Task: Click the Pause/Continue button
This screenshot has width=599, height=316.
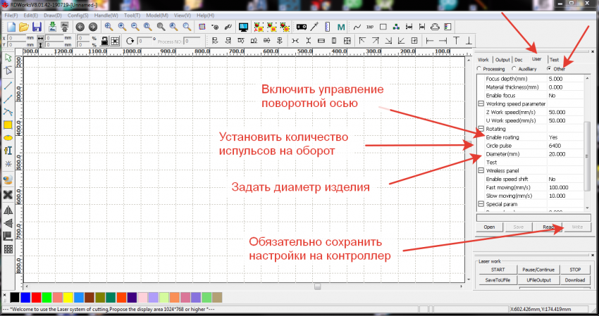Action: (x=538, y=270)
